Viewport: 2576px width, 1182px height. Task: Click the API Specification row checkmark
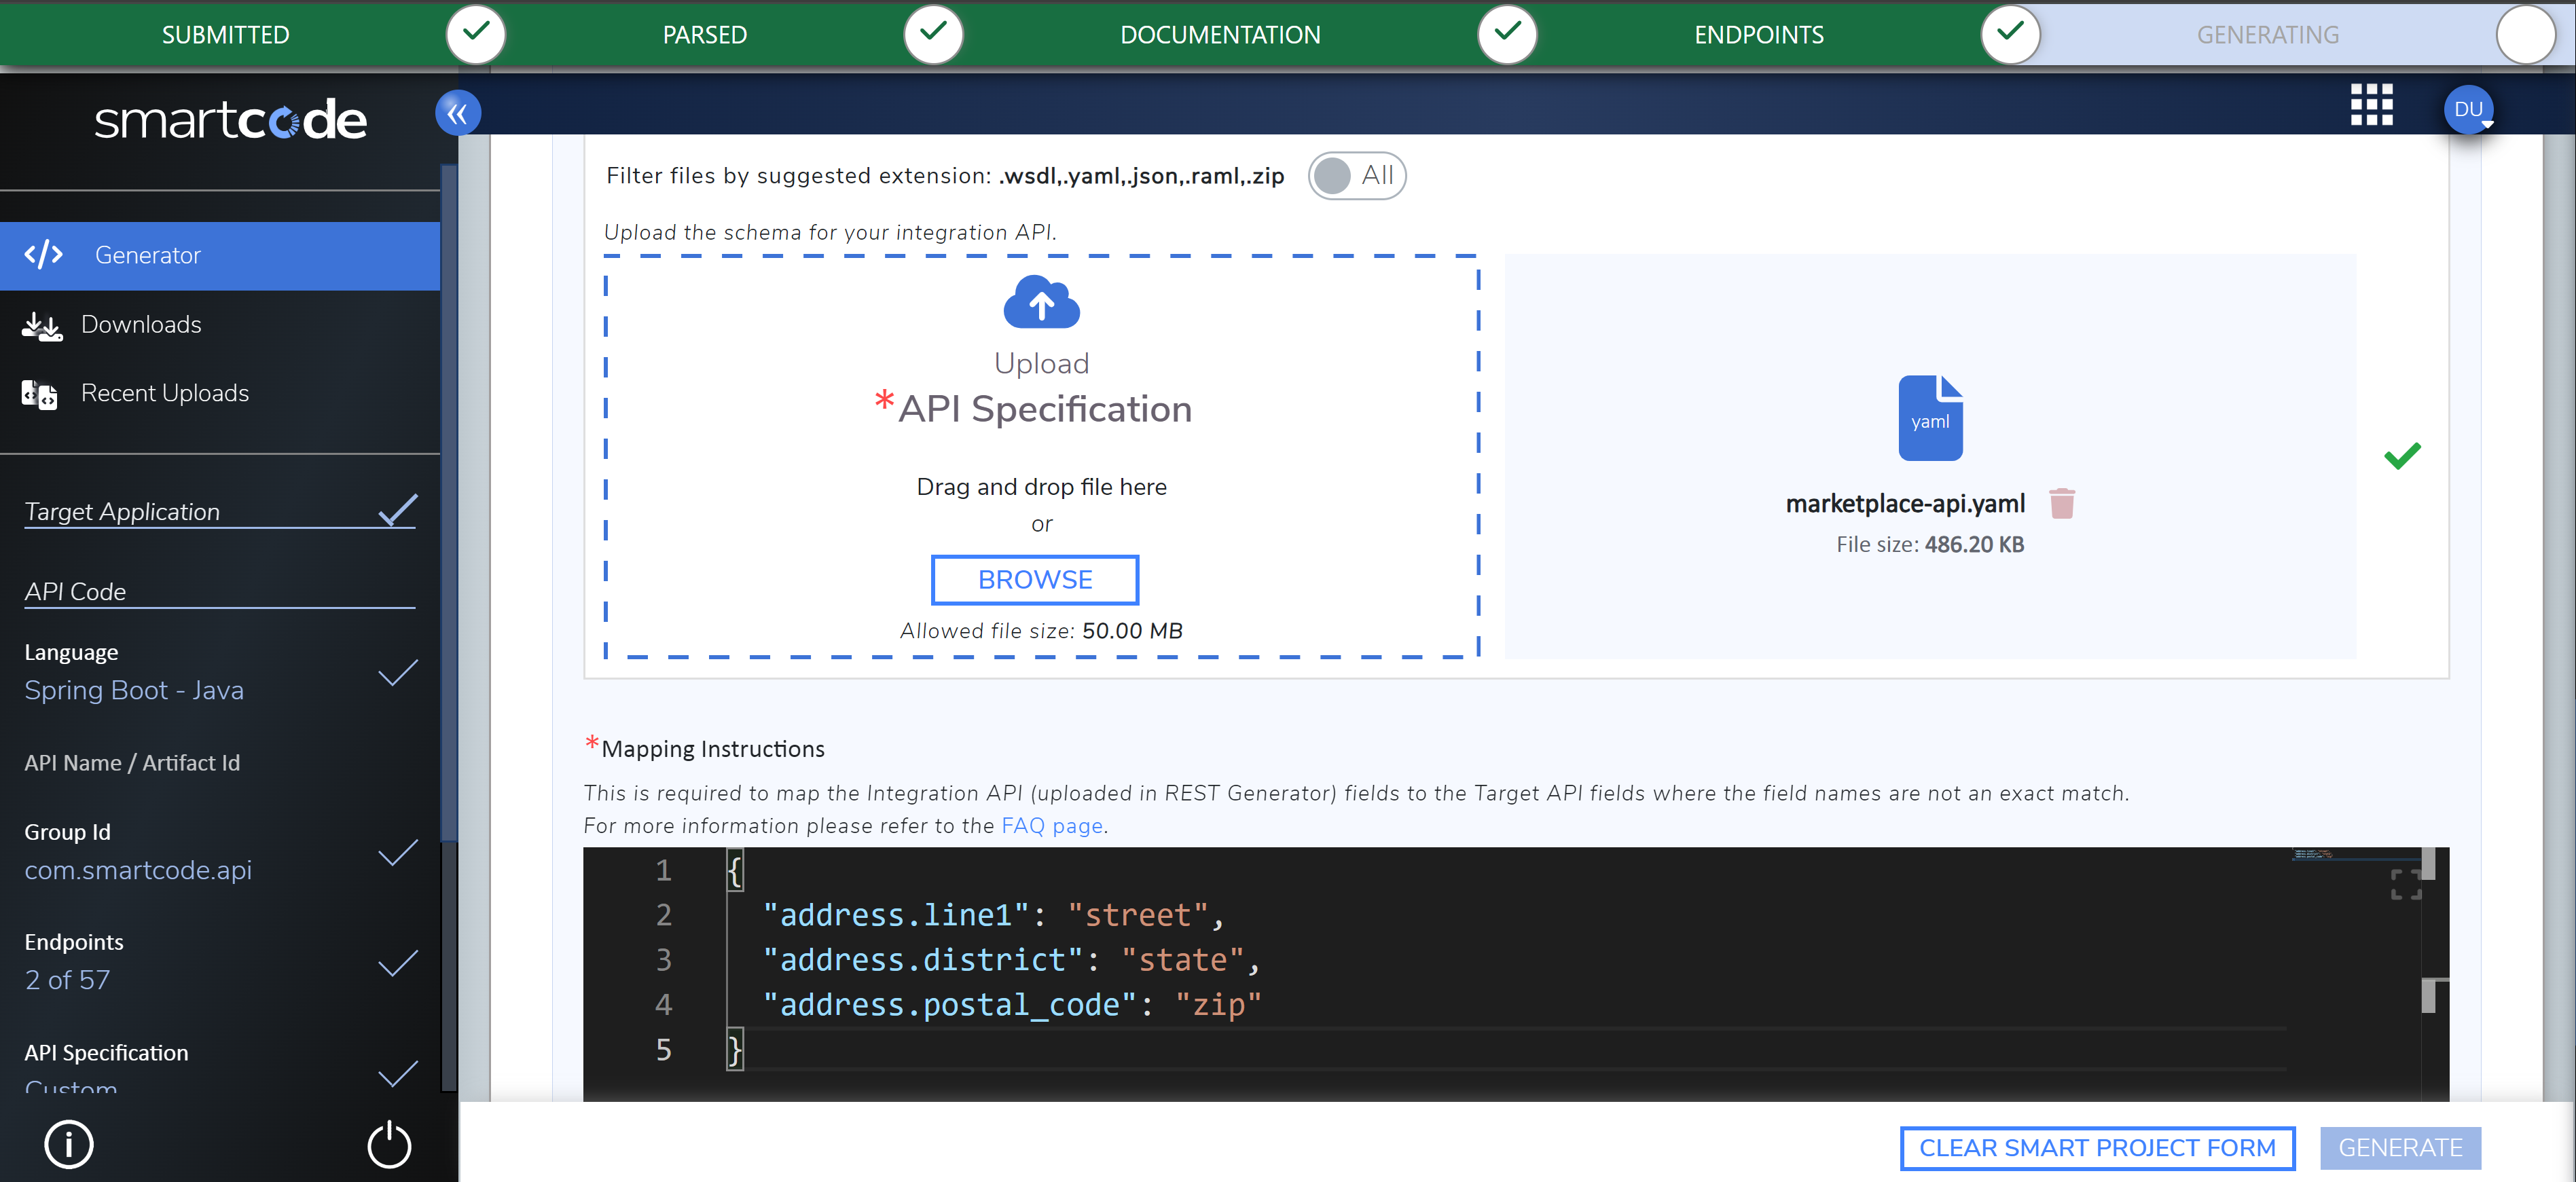point(398,1073)
